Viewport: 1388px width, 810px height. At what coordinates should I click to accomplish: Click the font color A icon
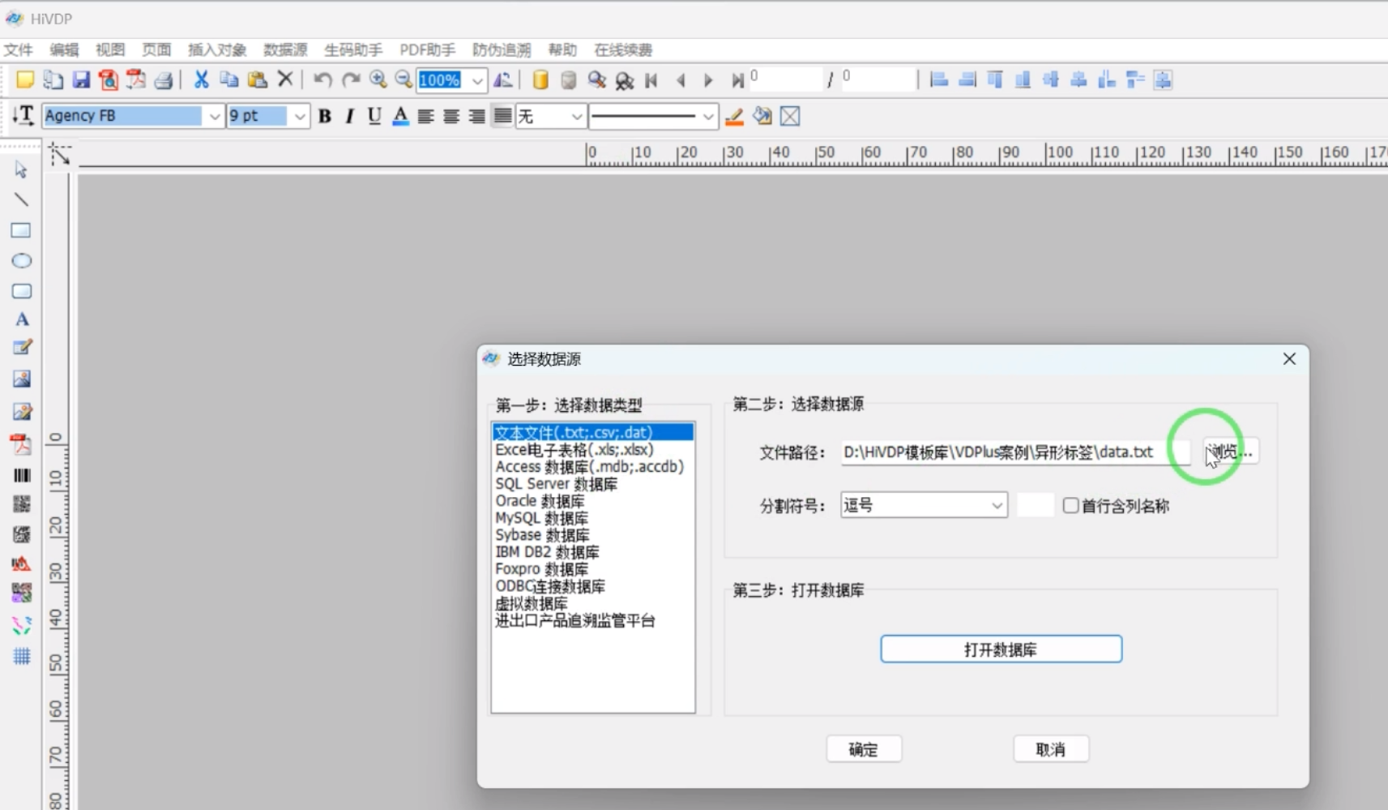point(400,117)
